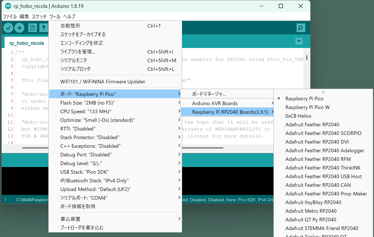Select シリアルモニタ from the tools menu
The image size is (374, 237).
pyautogui.click(x=74, y=60)
